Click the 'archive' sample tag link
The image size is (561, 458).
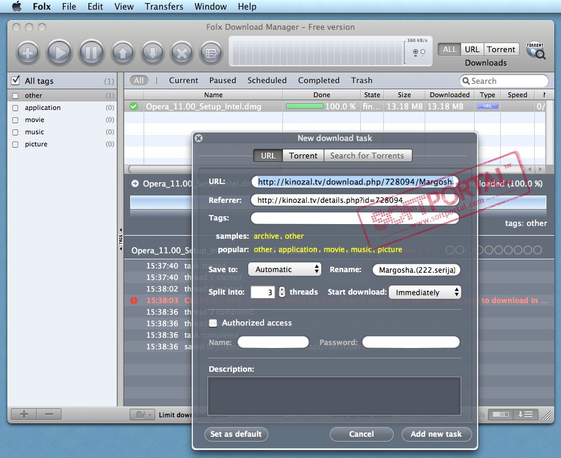point(266,236)
